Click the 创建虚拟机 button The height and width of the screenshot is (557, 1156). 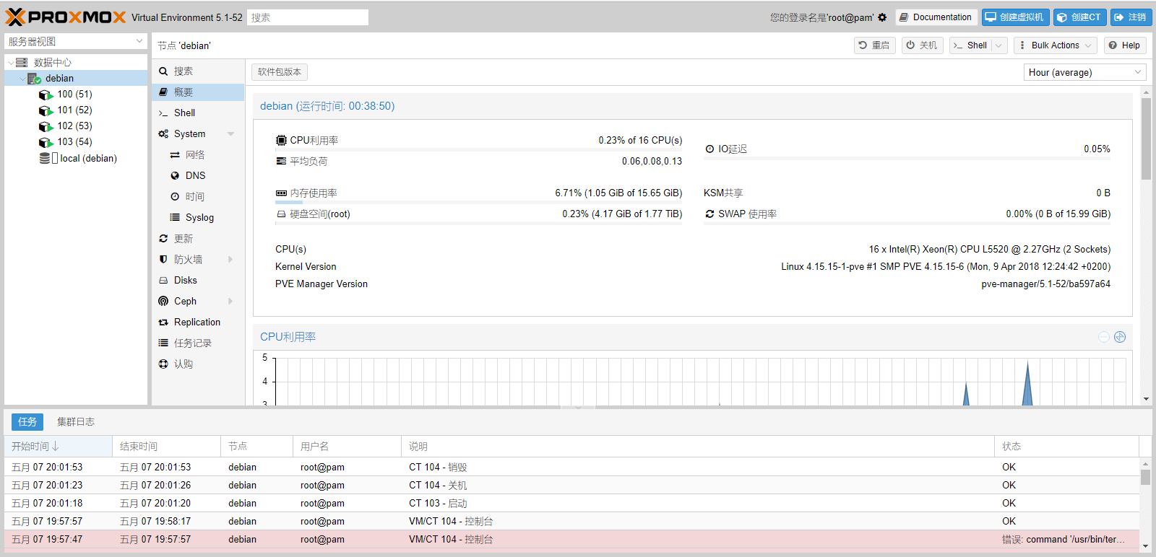coord(1015,17)
